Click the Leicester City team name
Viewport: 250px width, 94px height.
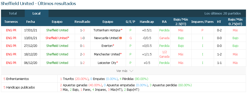pos(107,63)
